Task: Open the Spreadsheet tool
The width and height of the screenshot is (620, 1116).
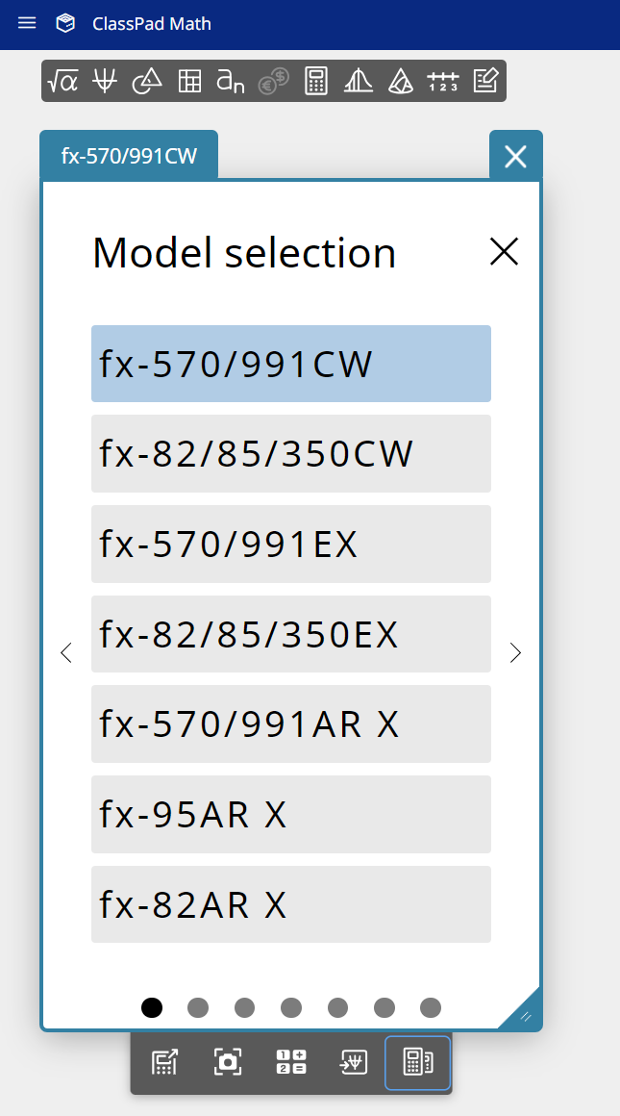Action: pyautogui.click(x=189, y=81)
